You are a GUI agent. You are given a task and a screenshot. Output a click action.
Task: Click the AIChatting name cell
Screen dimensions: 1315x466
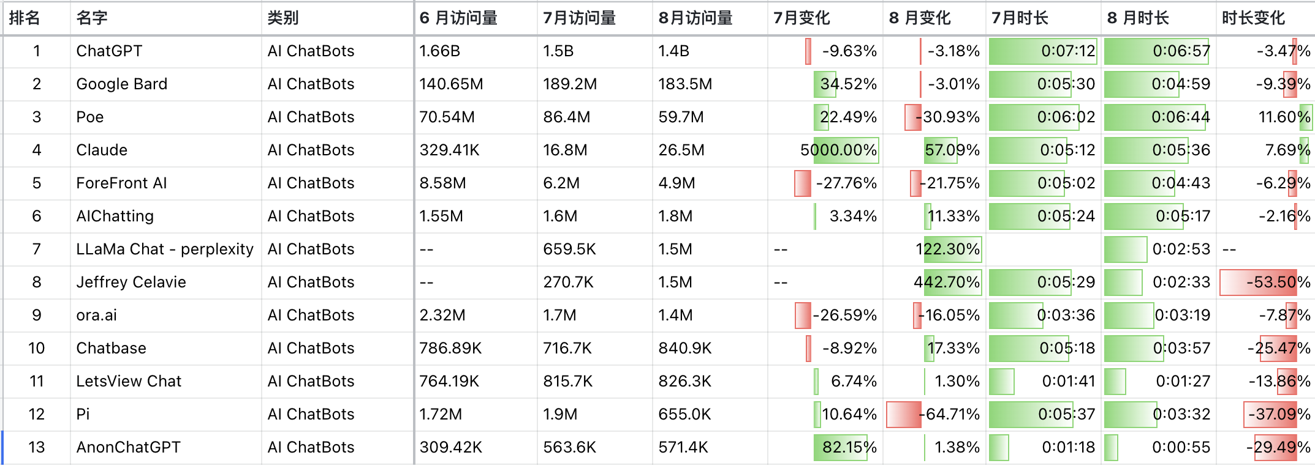166,216
